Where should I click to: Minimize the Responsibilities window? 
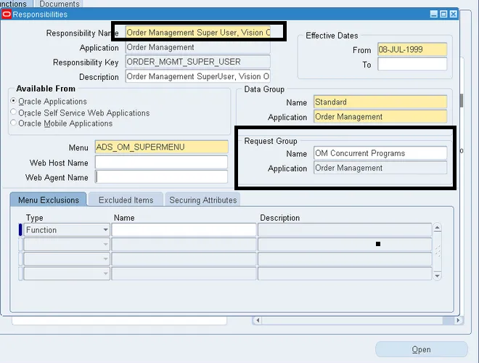(434, 14)
